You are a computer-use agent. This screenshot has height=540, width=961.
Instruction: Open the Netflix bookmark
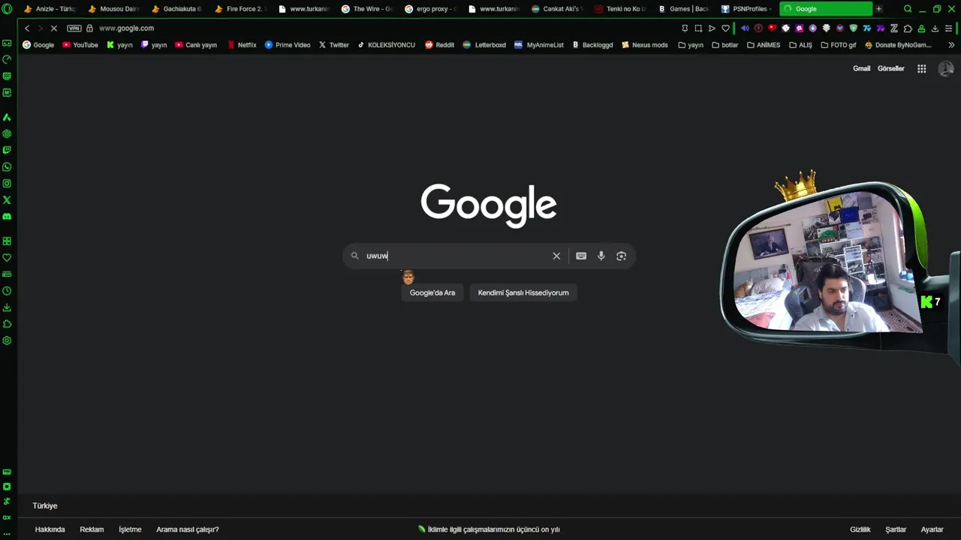point(242,45)
